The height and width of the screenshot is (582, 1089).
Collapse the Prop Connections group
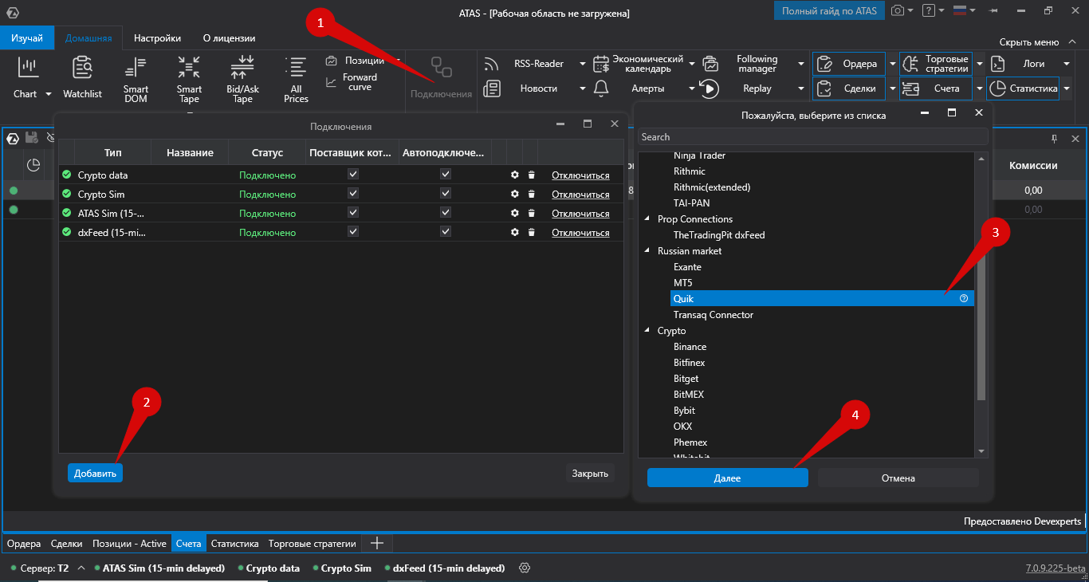(x=648, y=219)
